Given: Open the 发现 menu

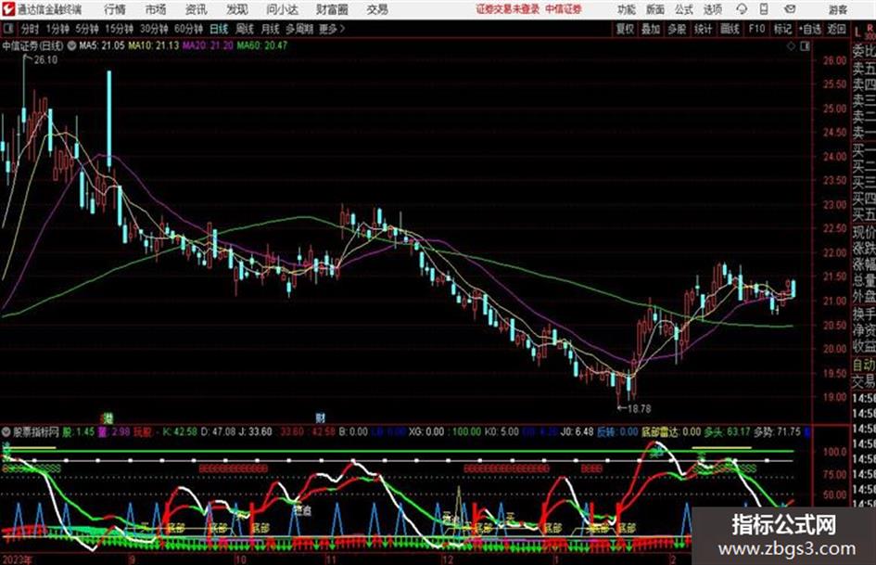Looking at the screenshot, I should point(237,9).
